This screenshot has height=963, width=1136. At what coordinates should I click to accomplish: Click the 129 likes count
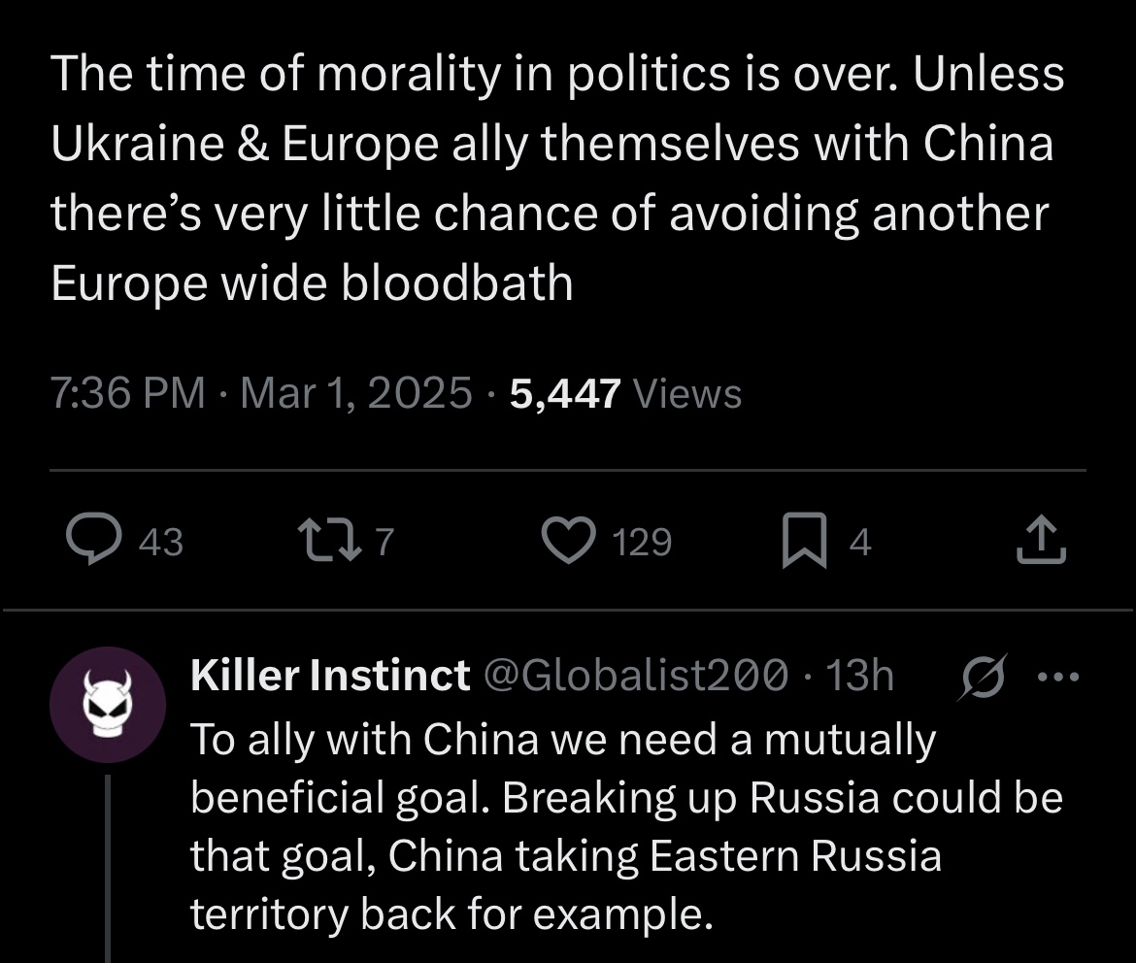[642, 542]
